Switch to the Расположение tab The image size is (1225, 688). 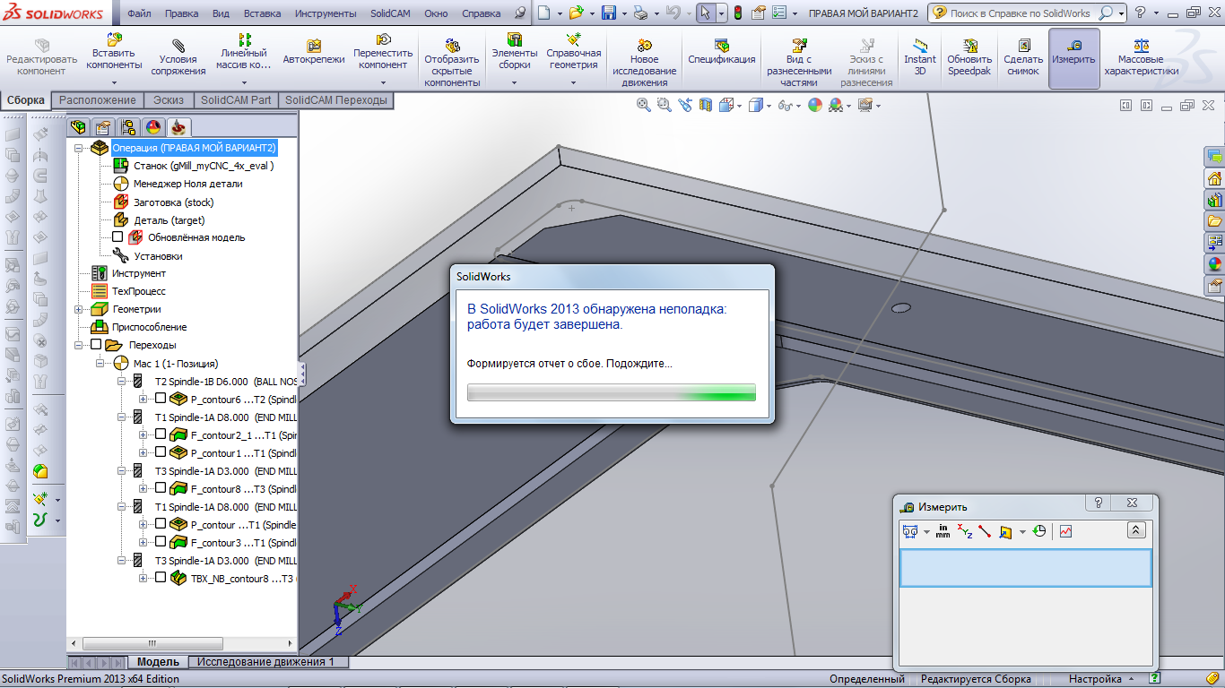[x=98, y=100]
